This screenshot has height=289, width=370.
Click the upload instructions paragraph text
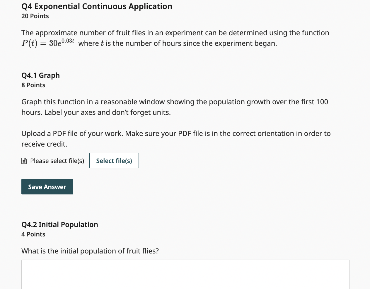click(x=176, y=139)
